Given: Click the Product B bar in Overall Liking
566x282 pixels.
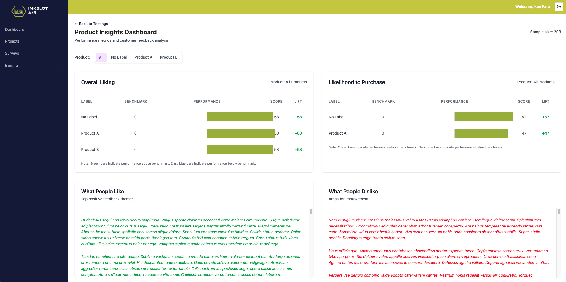Looking at the screenshot, I should (x=240, y=150).
